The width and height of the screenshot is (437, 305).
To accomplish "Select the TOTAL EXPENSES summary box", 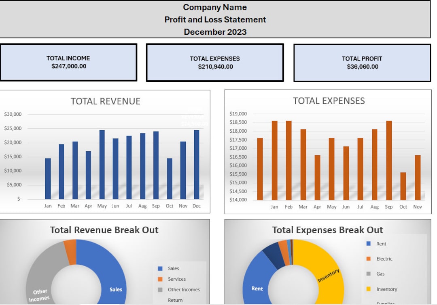I will tap(215, 62).
